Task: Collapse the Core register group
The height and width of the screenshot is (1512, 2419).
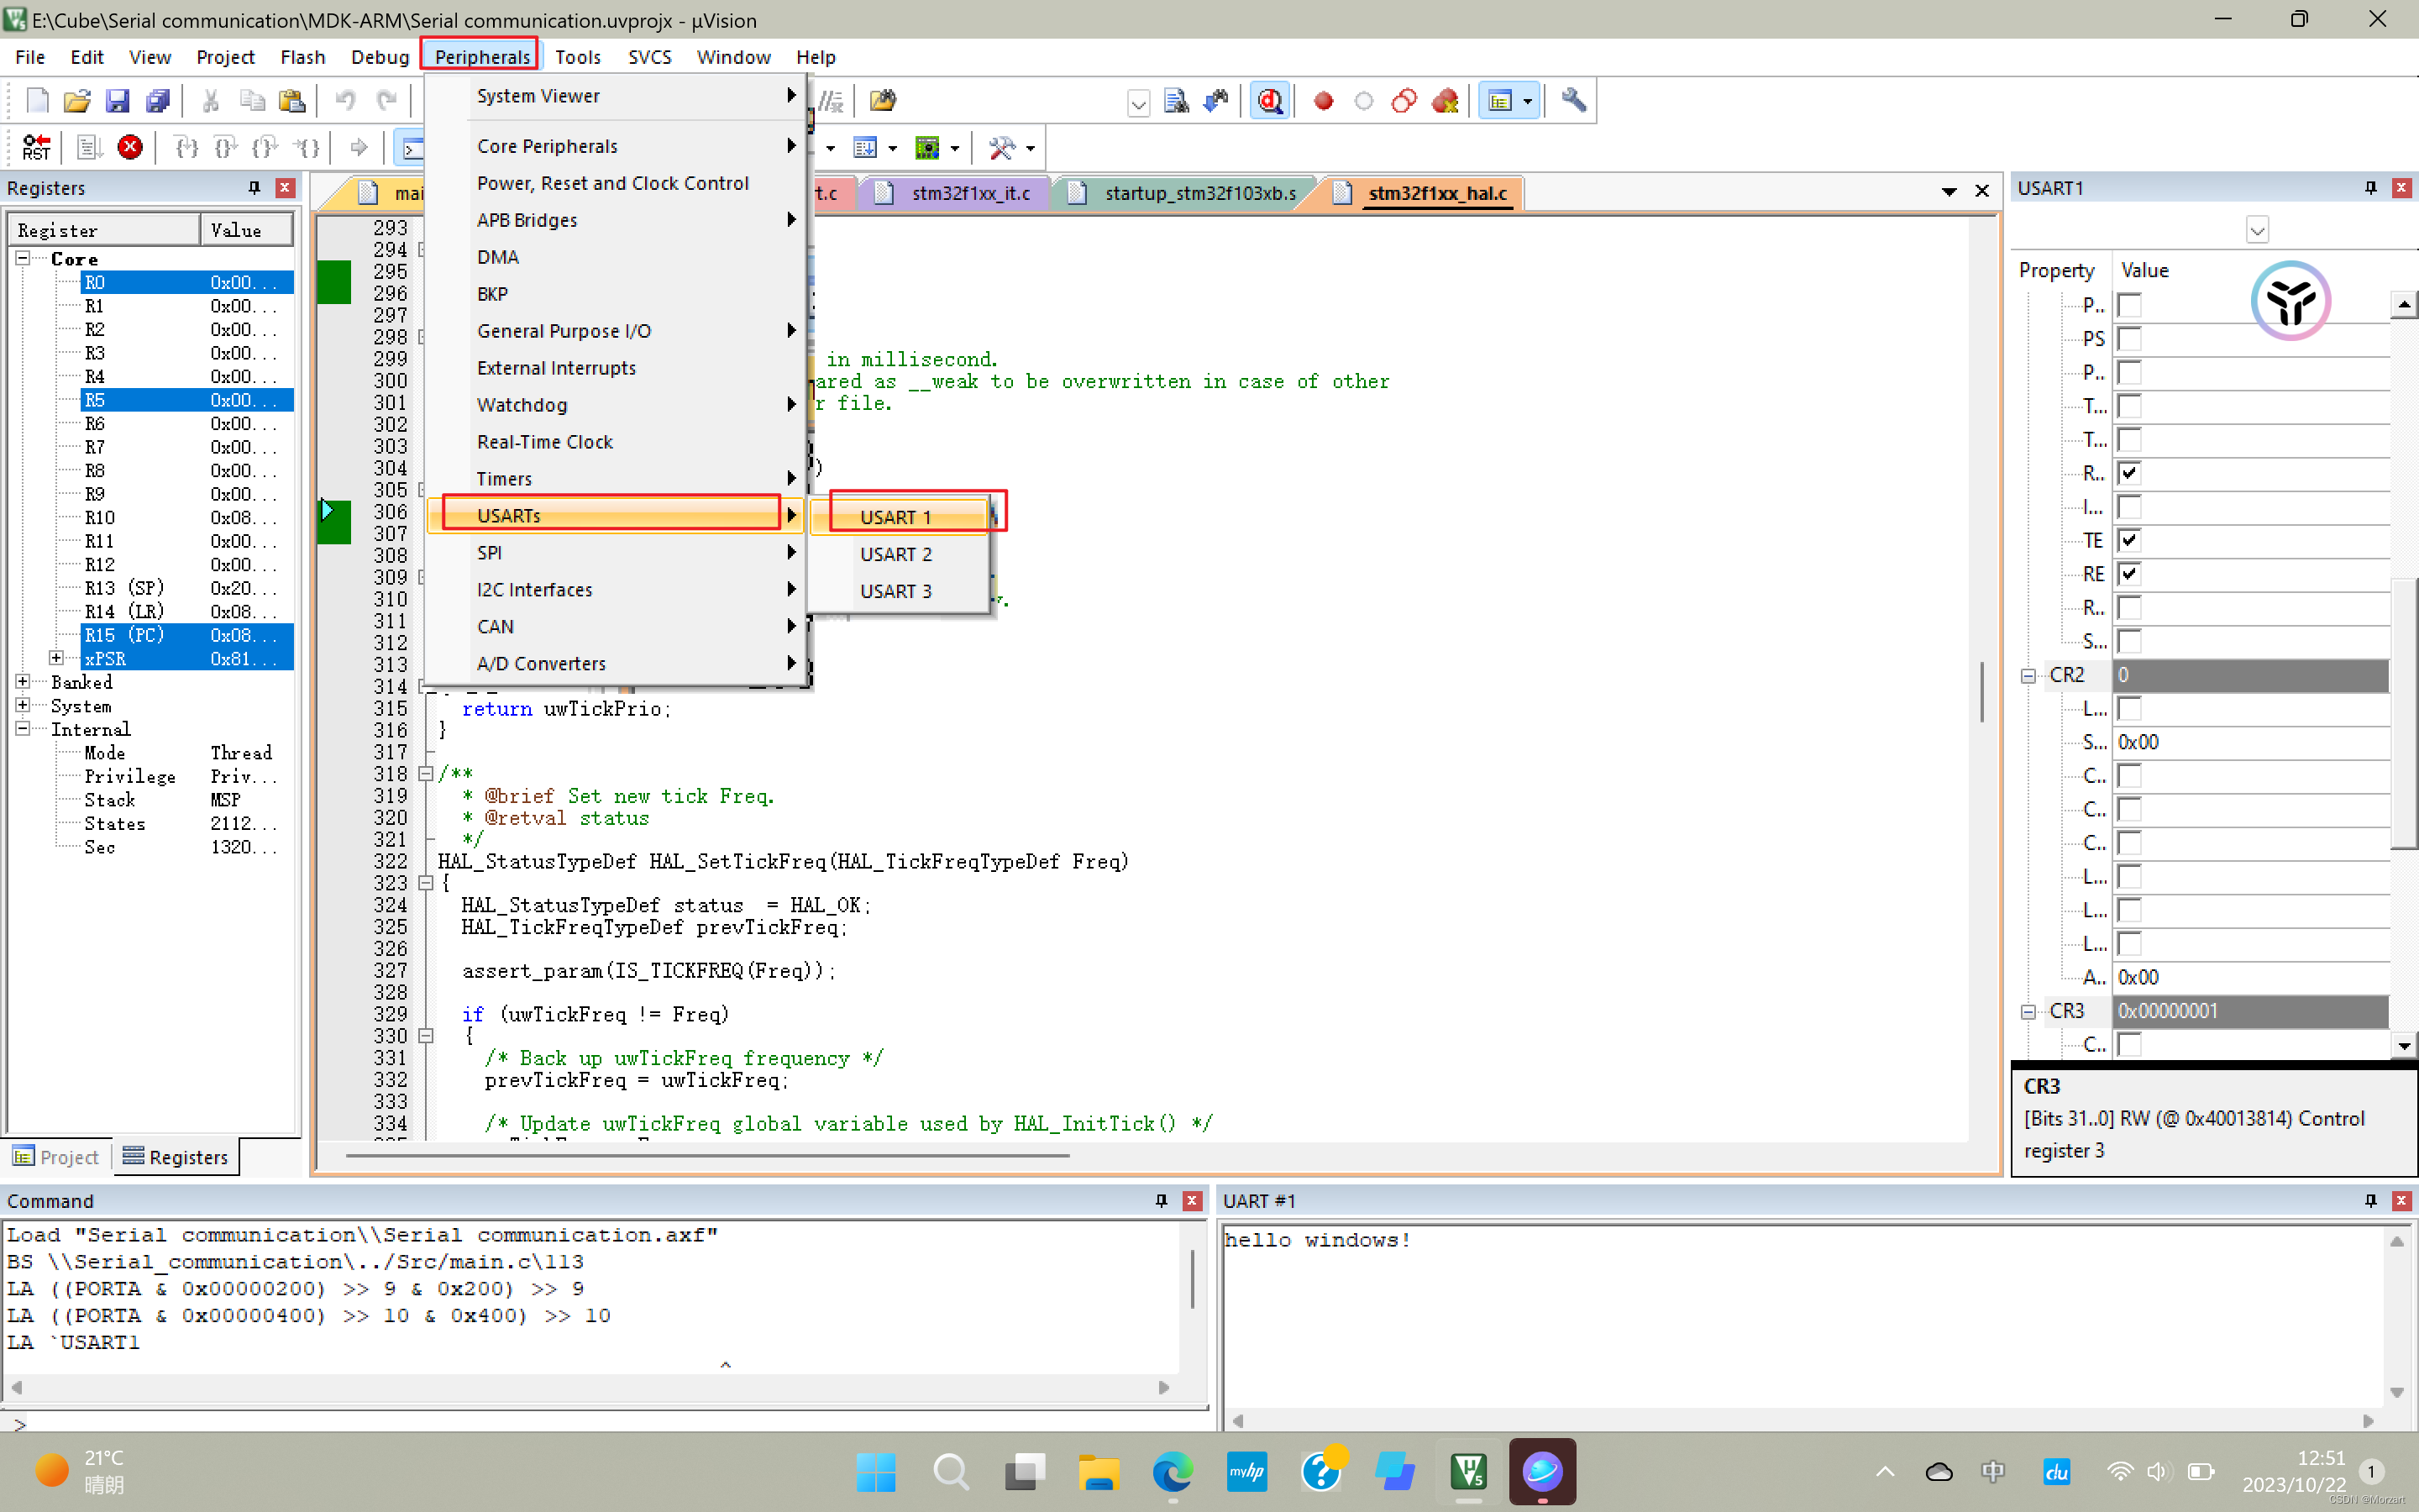Action: [x=22, y=258]
